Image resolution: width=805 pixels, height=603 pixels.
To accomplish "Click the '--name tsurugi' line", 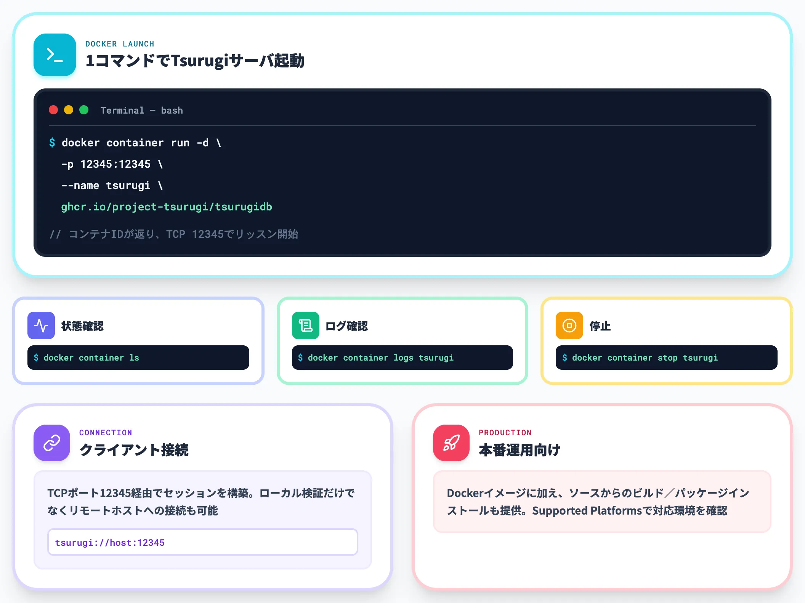I will tap(112, 186).
